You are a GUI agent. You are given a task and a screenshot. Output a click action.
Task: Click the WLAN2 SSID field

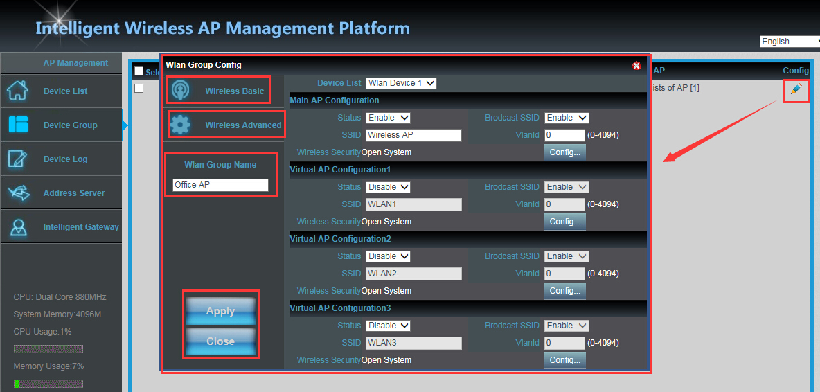[x=413, y=274]
